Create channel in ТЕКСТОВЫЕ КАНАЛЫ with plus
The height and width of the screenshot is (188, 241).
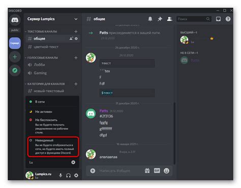pyautogui.click(x=76, y=31)
